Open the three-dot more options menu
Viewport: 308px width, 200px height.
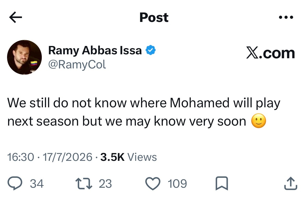[x=286, y=17]
